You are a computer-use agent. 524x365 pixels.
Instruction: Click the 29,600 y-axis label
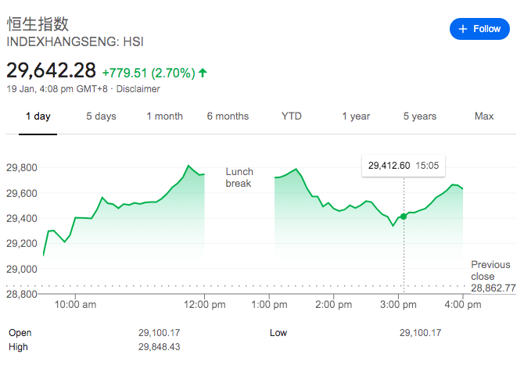[22, 193]
